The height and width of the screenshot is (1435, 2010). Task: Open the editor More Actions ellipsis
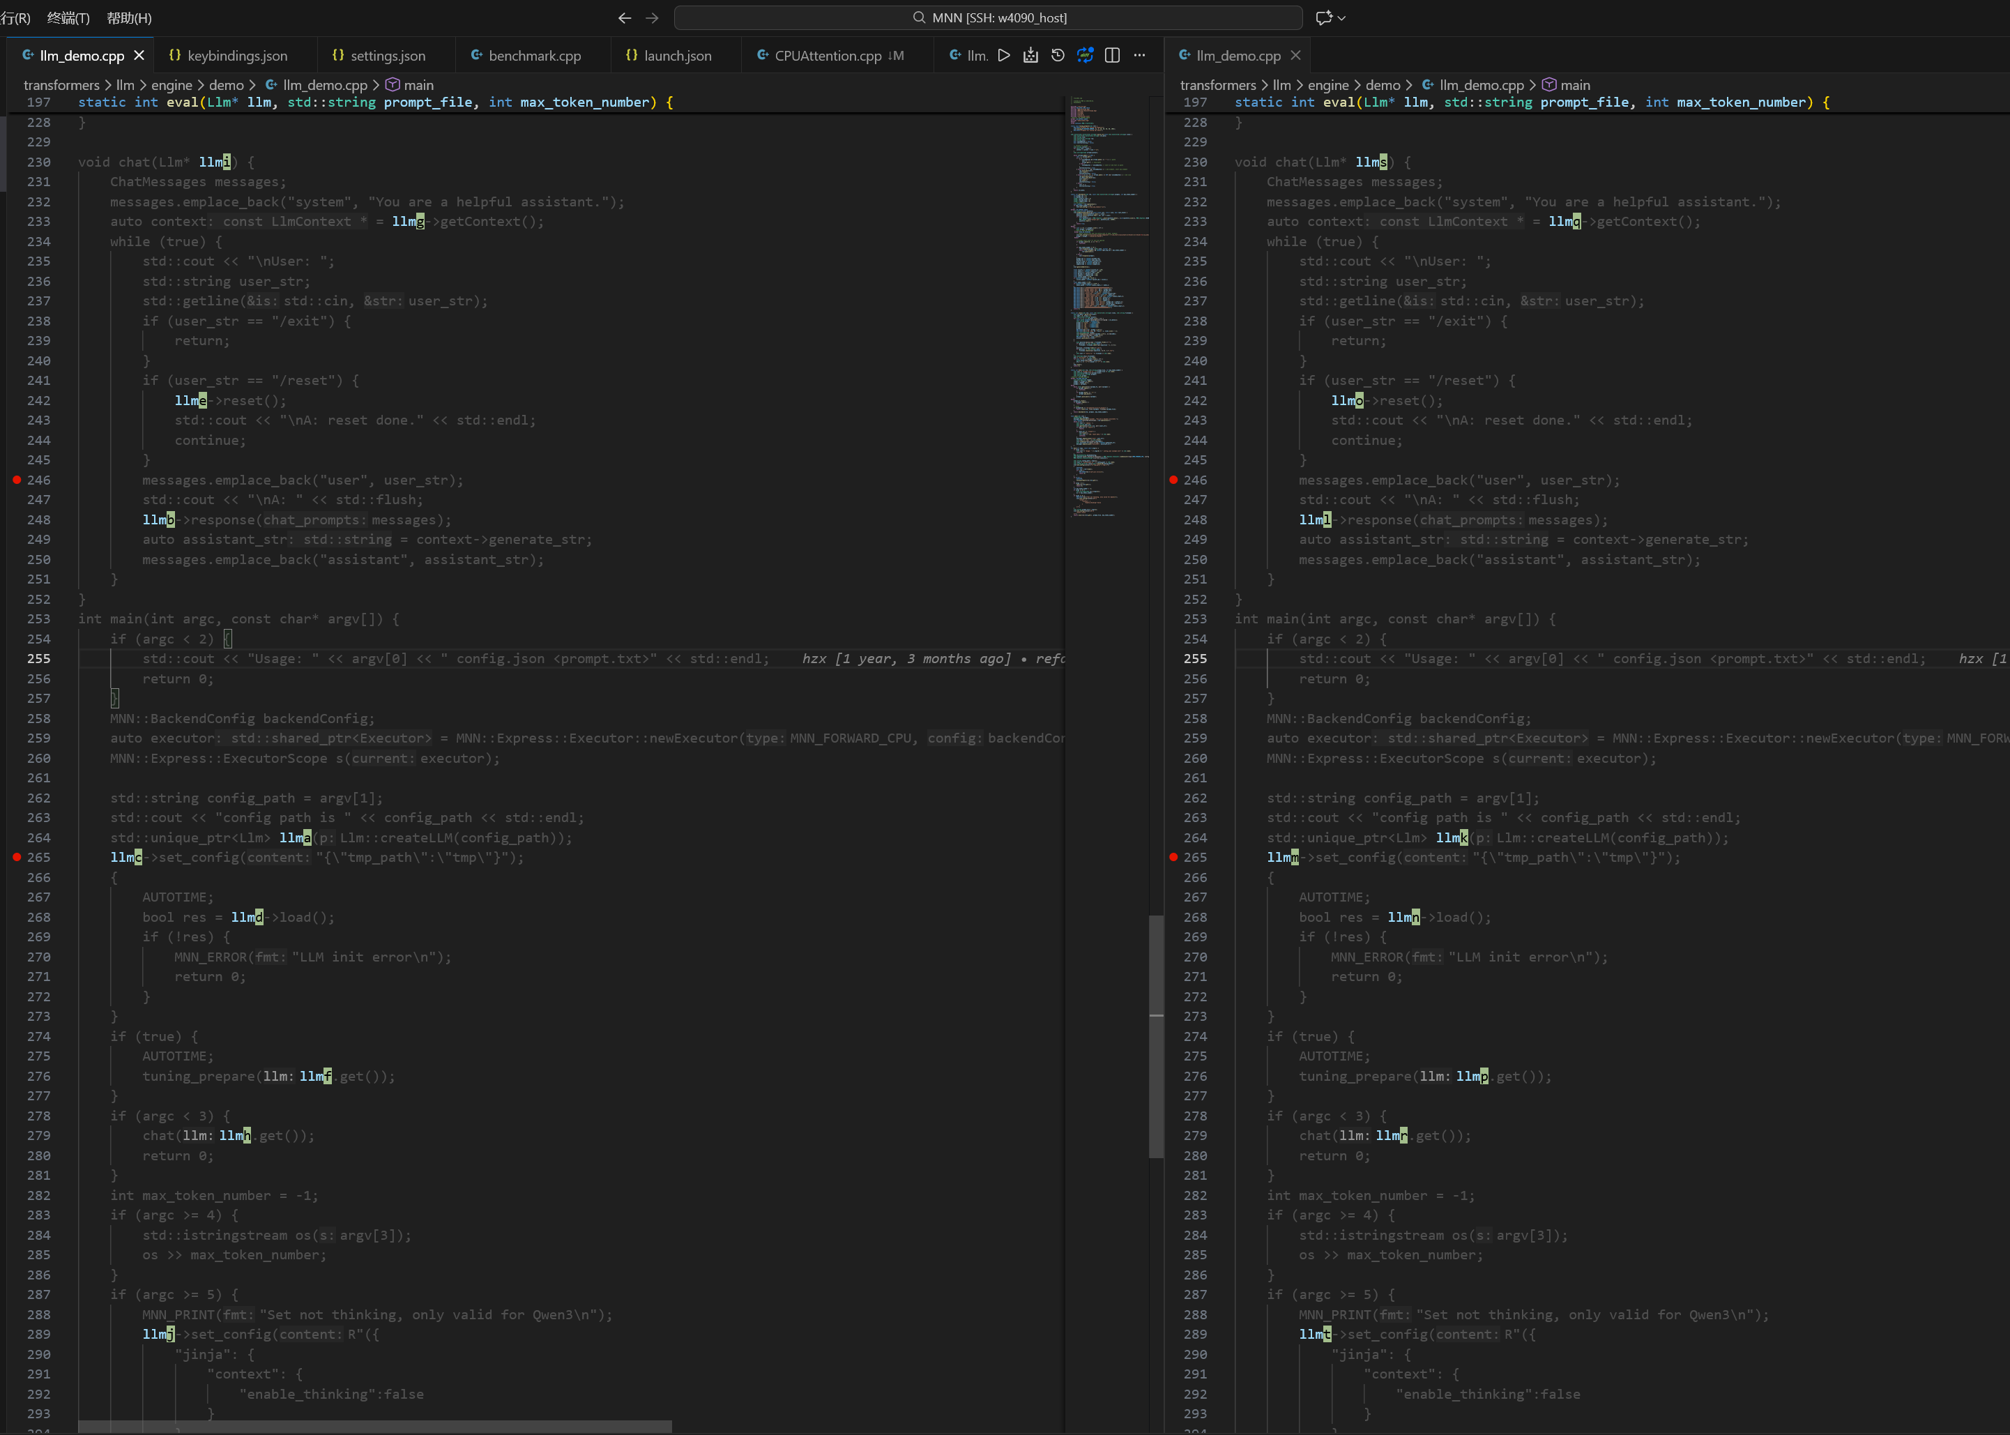point(1140,55)
